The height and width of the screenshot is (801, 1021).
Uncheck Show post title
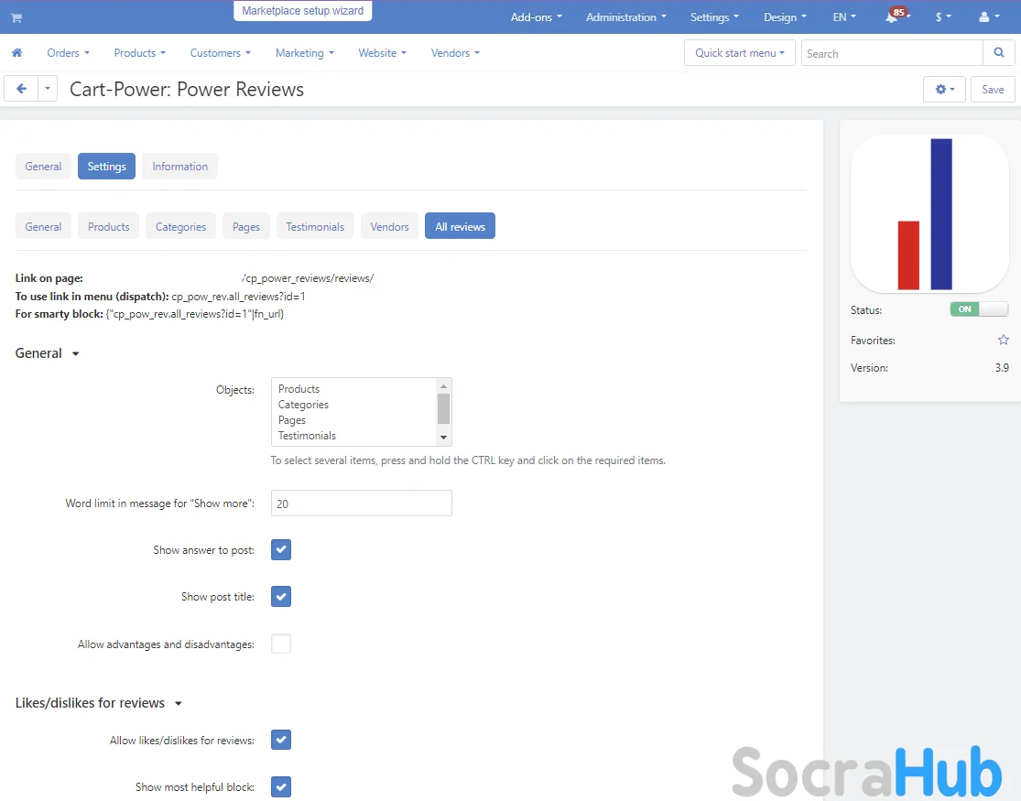tap(281, 597)
